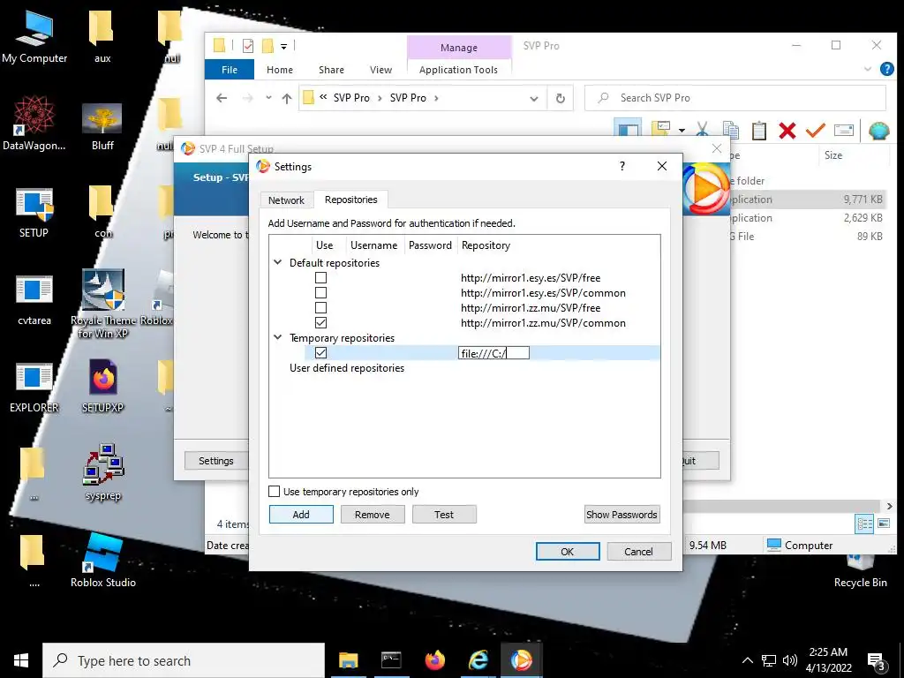The width and height of the screenshot is (904, 678).
Task: Collapse the Explorer ribbon chevron
Action: (x=868, y=69)
